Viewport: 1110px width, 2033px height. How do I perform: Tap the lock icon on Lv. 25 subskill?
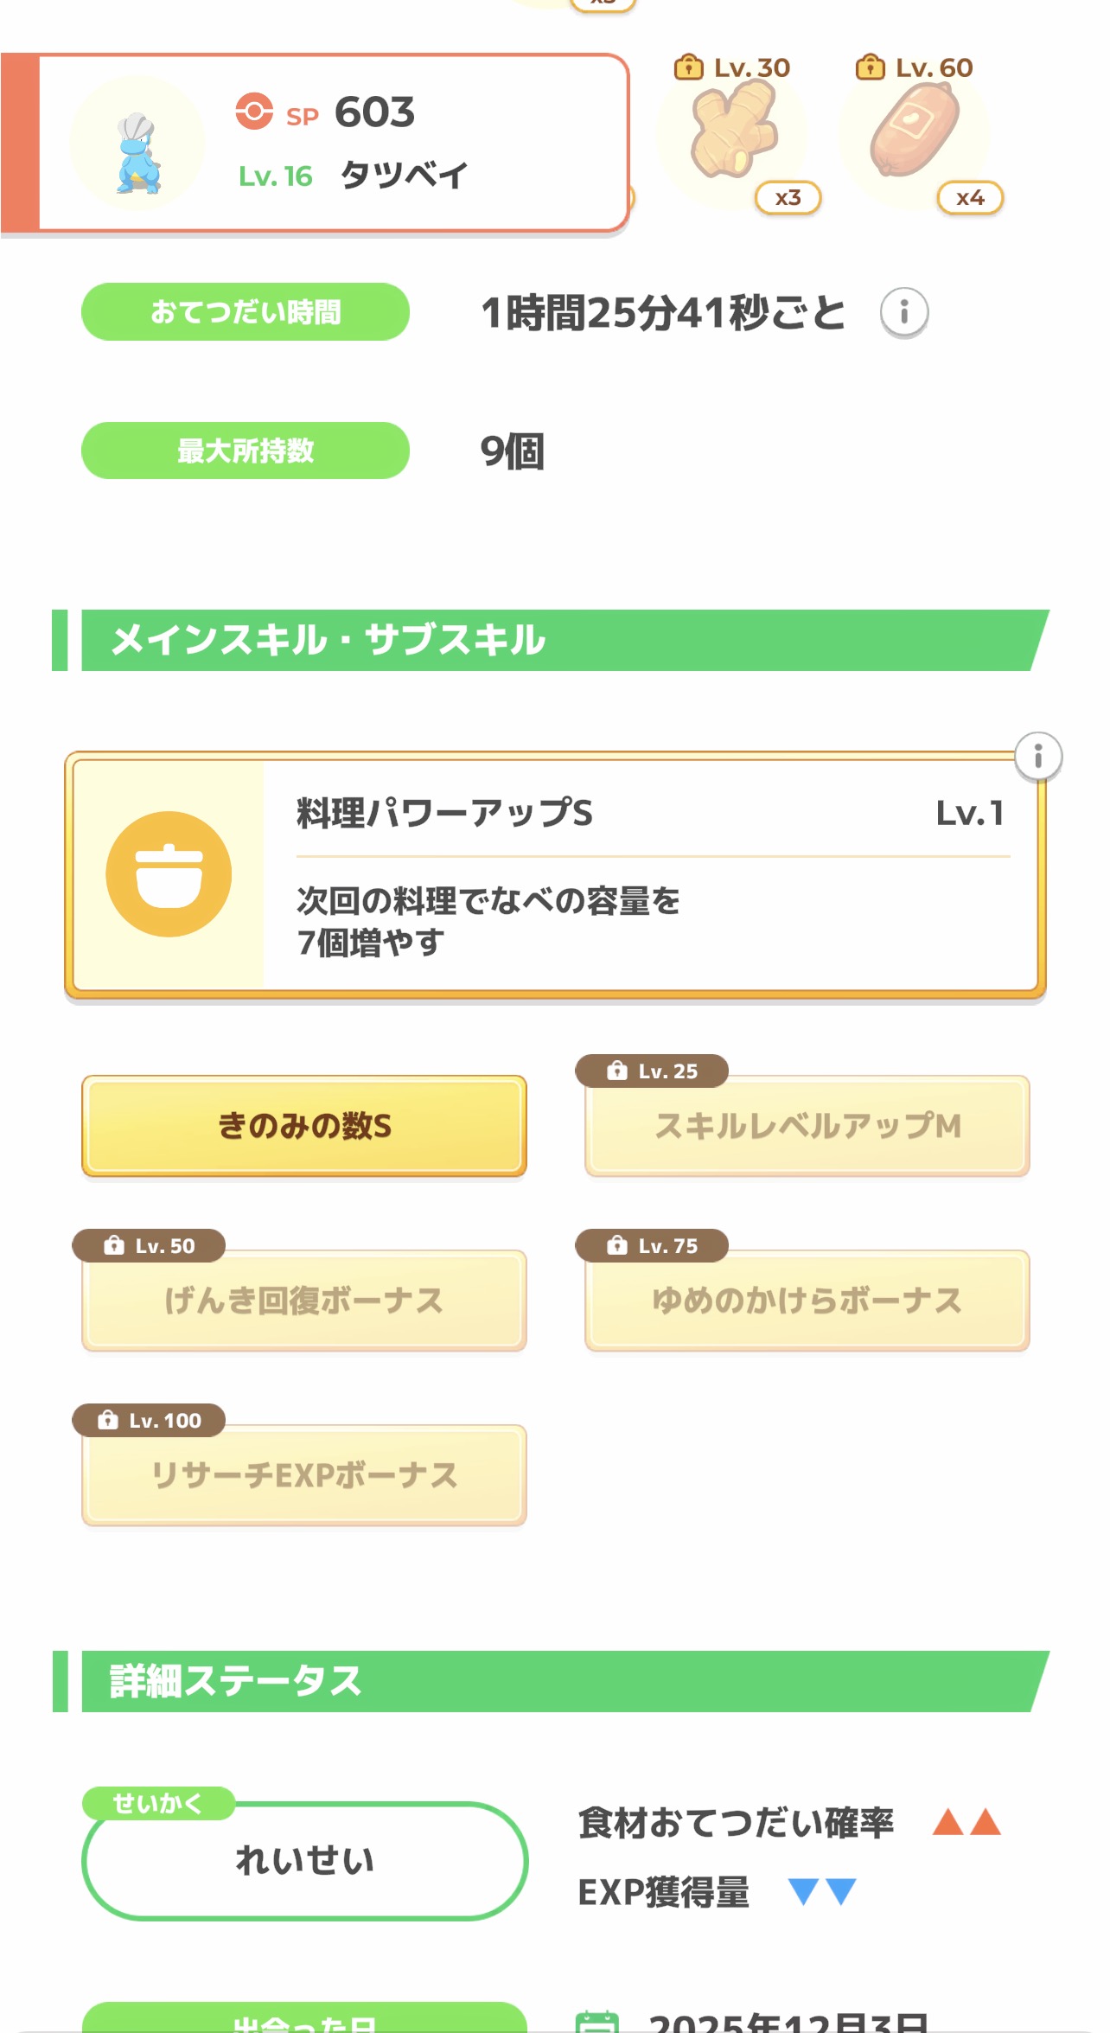616,1071
